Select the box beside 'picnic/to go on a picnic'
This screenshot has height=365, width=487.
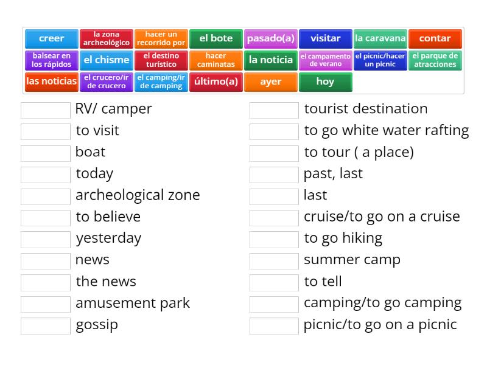(x=274, y=326)
